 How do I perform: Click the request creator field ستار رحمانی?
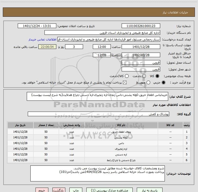click(x=109, y=39)
